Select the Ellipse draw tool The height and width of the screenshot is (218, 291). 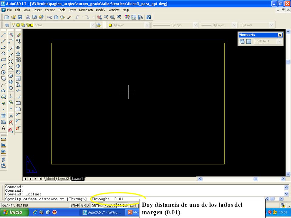(3, 91)
